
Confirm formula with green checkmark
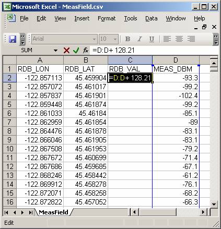[x=76, y=51]
